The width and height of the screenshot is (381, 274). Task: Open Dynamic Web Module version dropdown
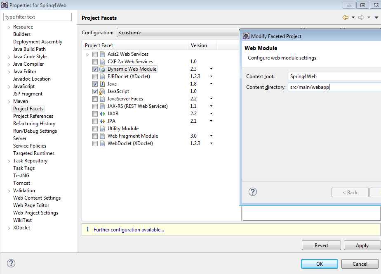[x=211, y=69]
